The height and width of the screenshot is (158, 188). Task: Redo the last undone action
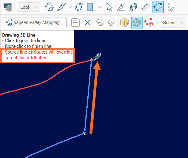(112, 22)
